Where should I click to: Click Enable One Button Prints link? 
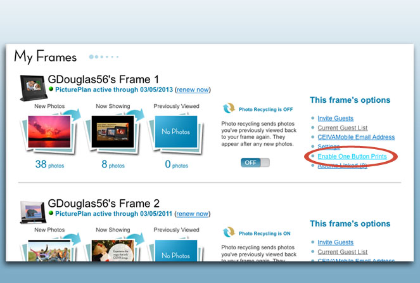coord(352,156)
